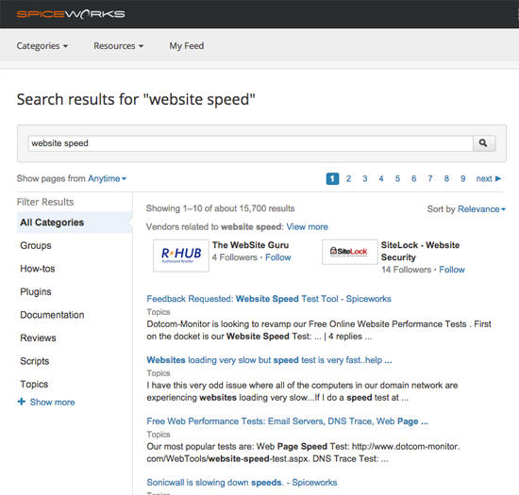Viewport: 519px width, 495px height.
Task: Expand the Sort by Relevance dropdown
Action: click(481, 209)
